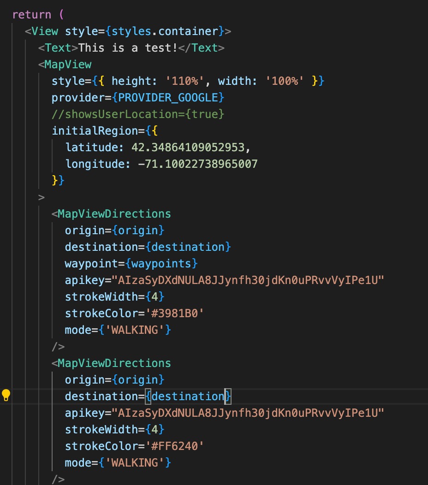The width and height of the screenshot is (428, 485).
Task: Click the closing braces of initialRegion
Action: pyautogui.click(x=58, y=180)
